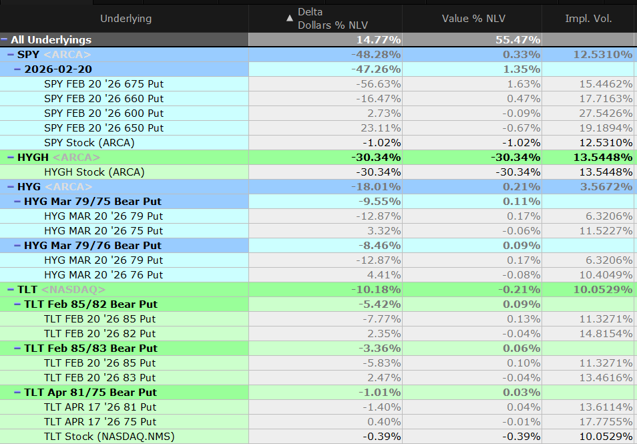This screenshot has width=637, height=444.
Task: Sort by Underlying column header
Action: click(x=124, y=19)
